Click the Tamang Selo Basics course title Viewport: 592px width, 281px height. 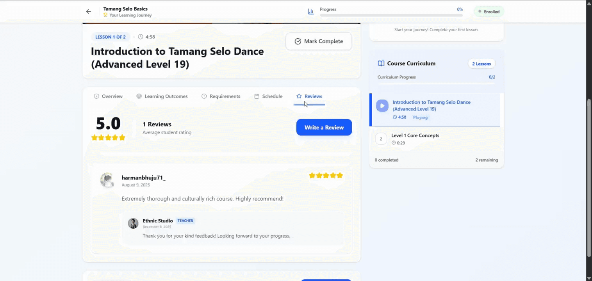pyautogui.click(x=125, y=9)
